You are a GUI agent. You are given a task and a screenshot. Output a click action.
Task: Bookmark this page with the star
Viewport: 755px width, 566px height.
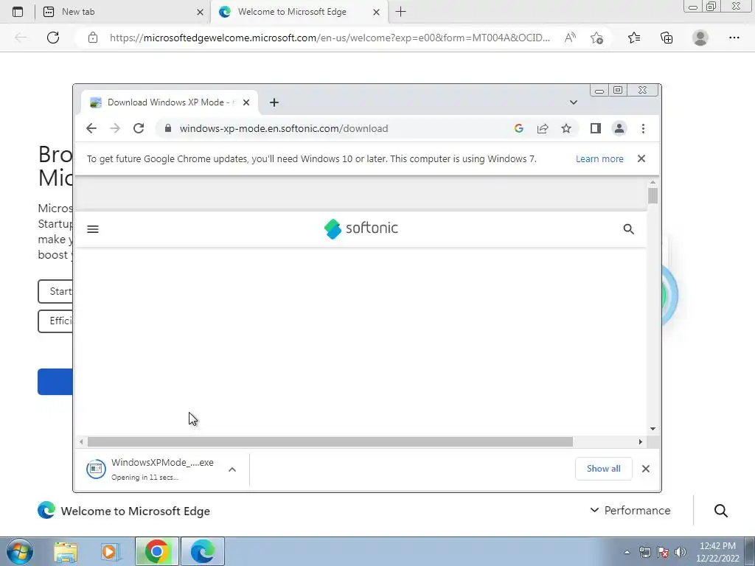[566, 128]
